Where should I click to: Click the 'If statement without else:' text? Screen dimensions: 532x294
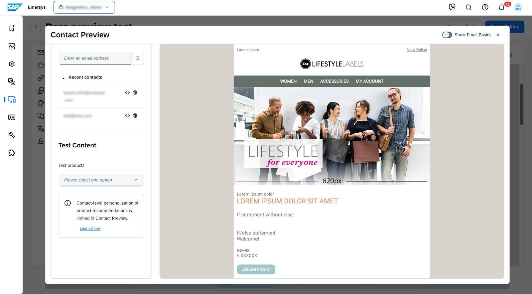click(x=265, y=215)
